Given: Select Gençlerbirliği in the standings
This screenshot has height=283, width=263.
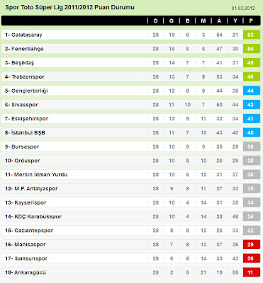Looking at the screenshot, I should tap(30, 91).
